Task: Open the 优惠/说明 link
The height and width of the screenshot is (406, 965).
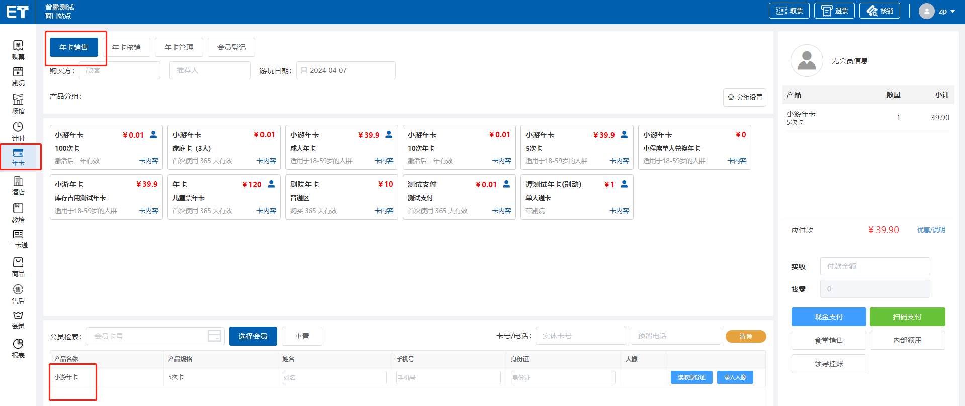Action: 931,230
